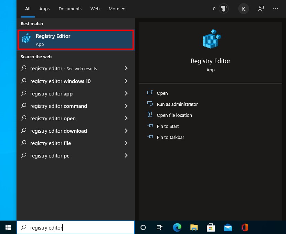This screenshot has width=286, height=234.
Task: Open Microsoft Edge from the taskbar
Action: click(177, 227)
